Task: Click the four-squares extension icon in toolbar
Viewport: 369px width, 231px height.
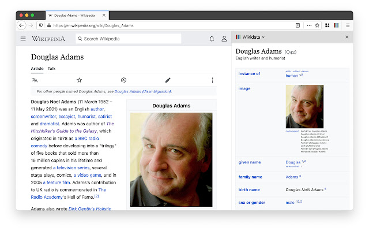Action: click(327, 25)
